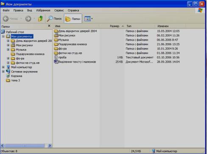Viewport: 207px width, 154px height.
Task: Click tree pane scroll left arrow
Action: coord(3,146)
